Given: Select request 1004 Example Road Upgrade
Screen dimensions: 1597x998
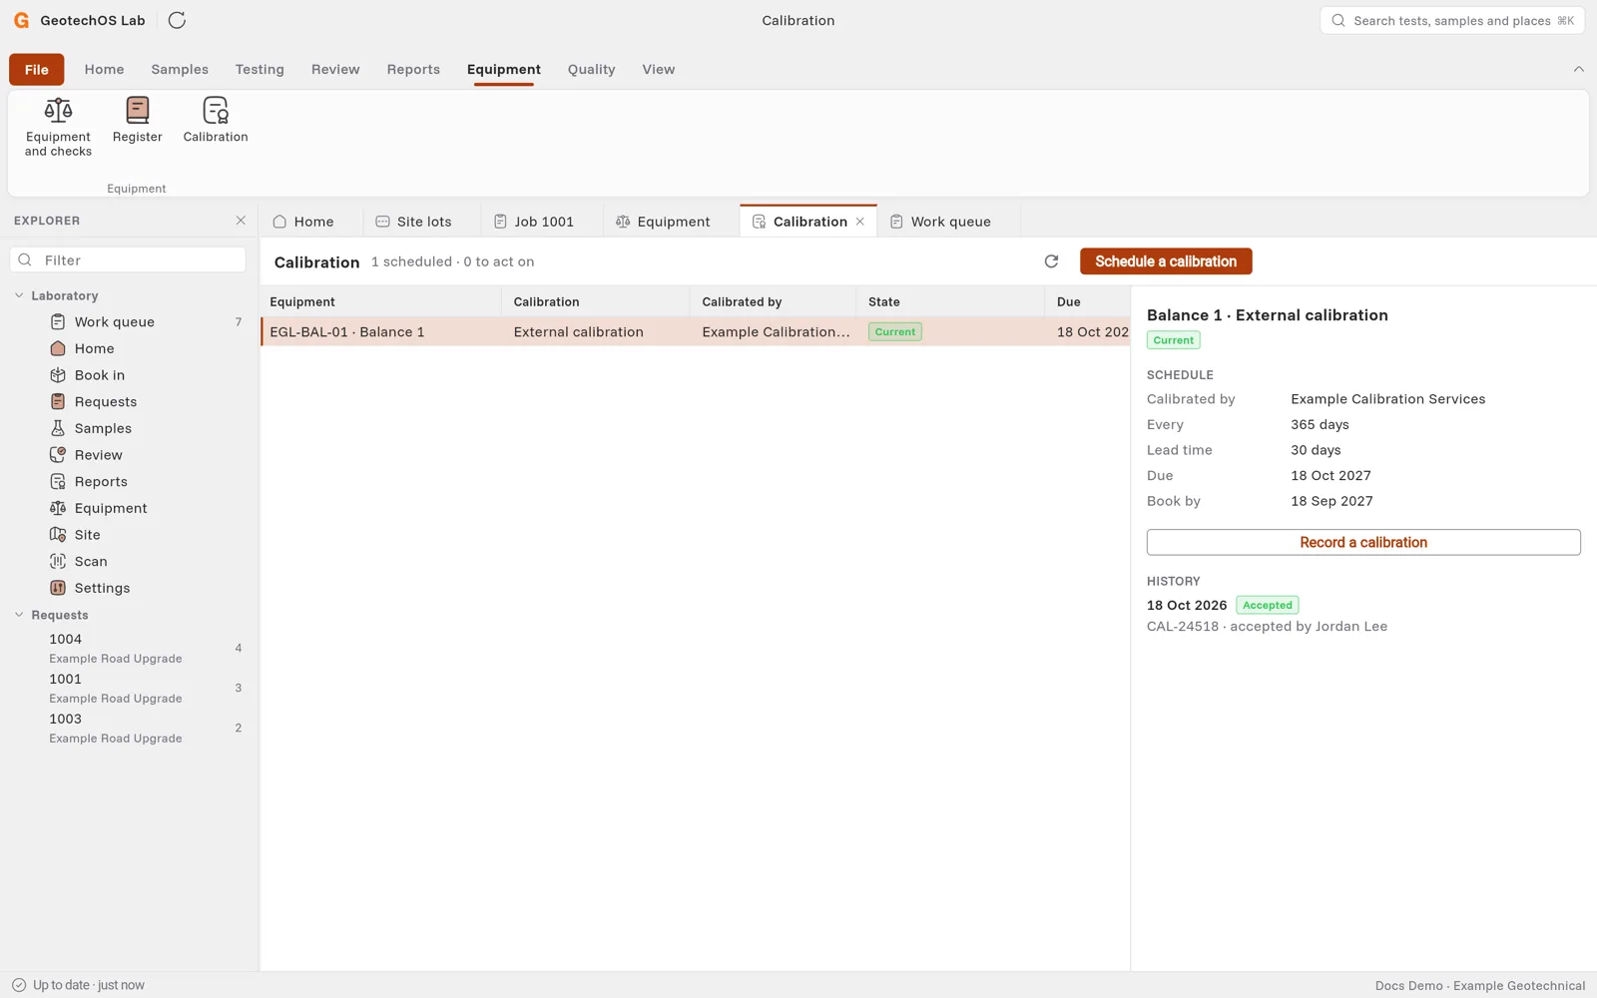Looking at the screenshot, I should [x=128, y=648].
